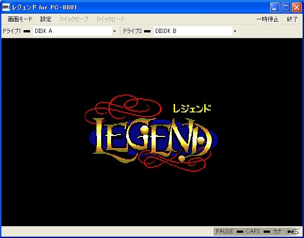Click the application icon in title bar
The image size is (304, 238).
click(x=6, y=8)
